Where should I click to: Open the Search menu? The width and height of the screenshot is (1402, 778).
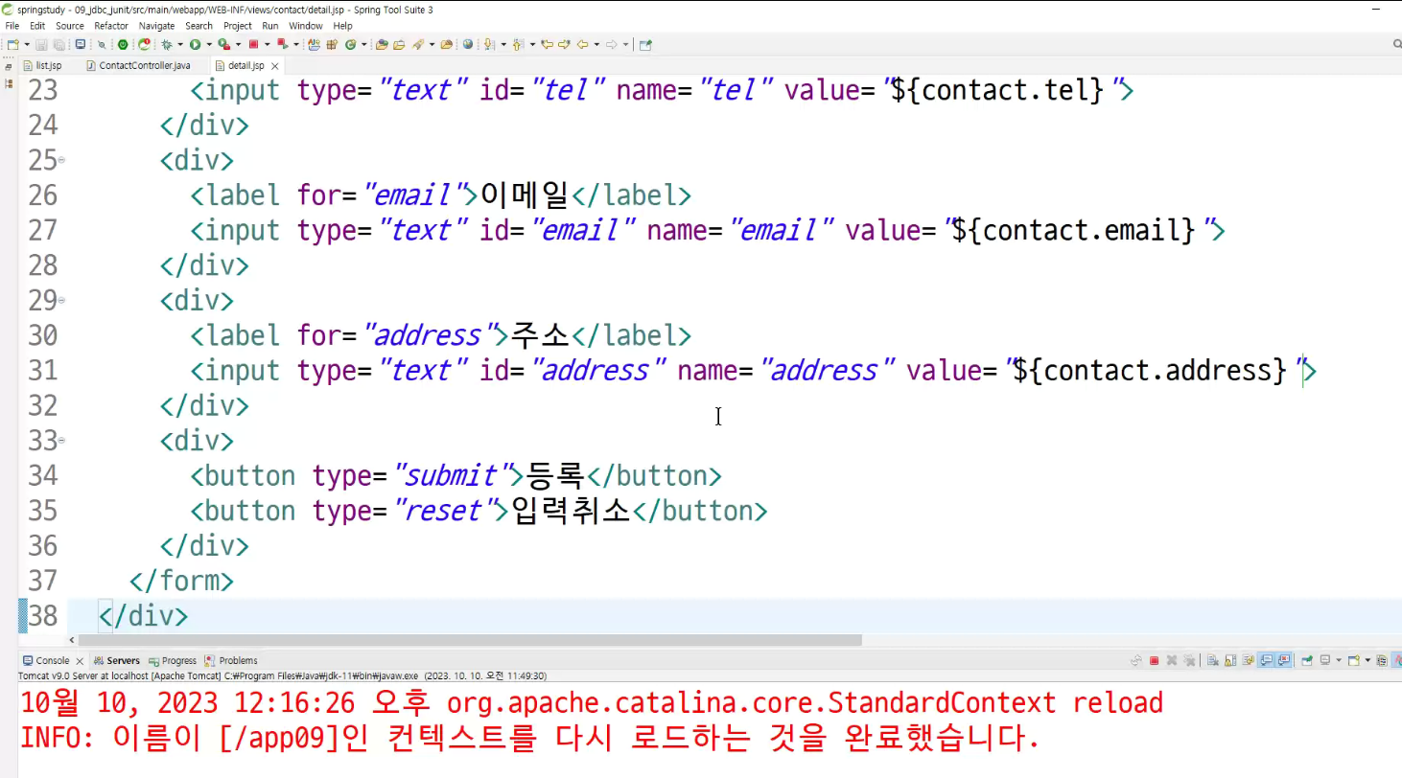pos(199,26)
